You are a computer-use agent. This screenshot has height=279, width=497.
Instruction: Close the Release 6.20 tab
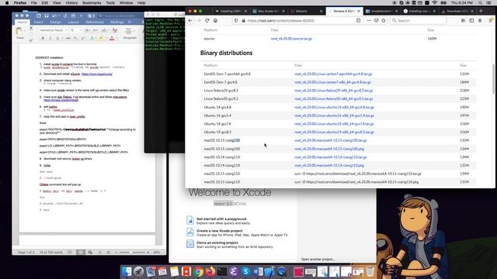[359, 11]
